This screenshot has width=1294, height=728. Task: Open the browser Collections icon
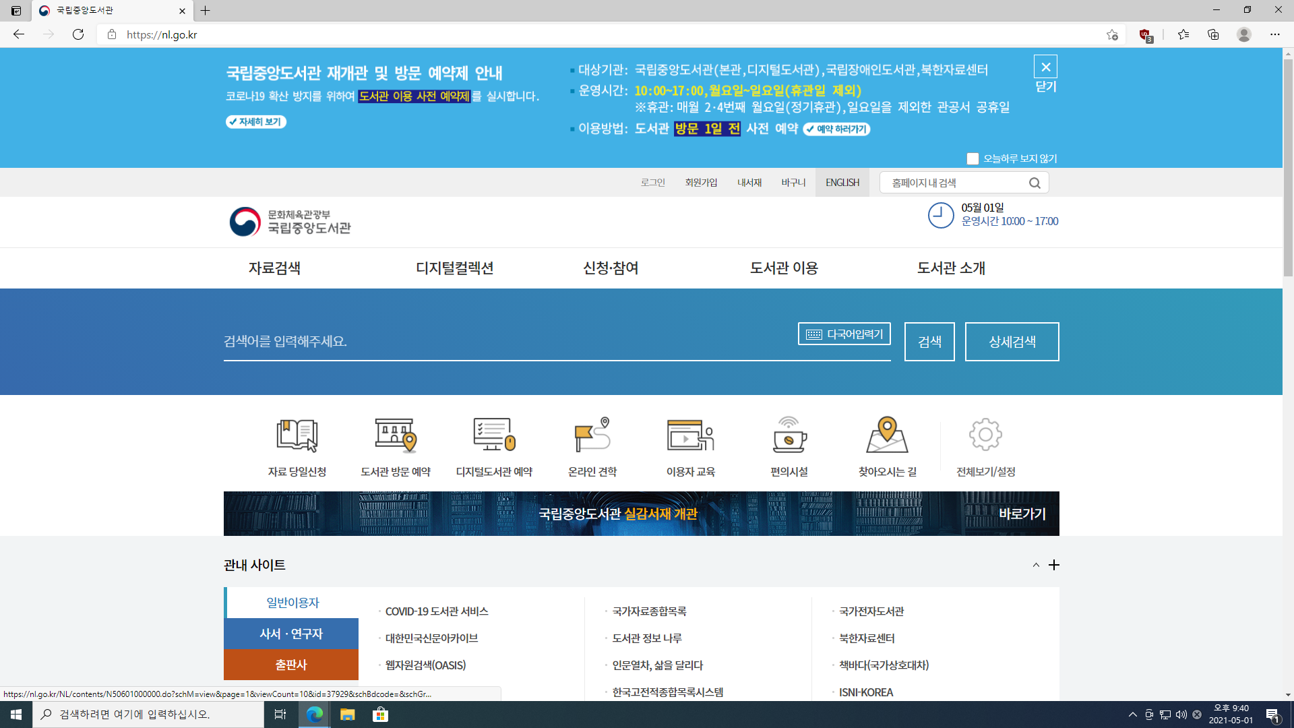1213,34
